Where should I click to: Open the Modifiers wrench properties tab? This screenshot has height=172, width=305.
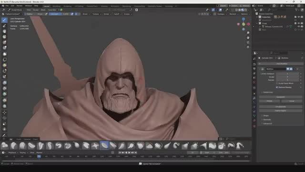(x=254, y=98)
